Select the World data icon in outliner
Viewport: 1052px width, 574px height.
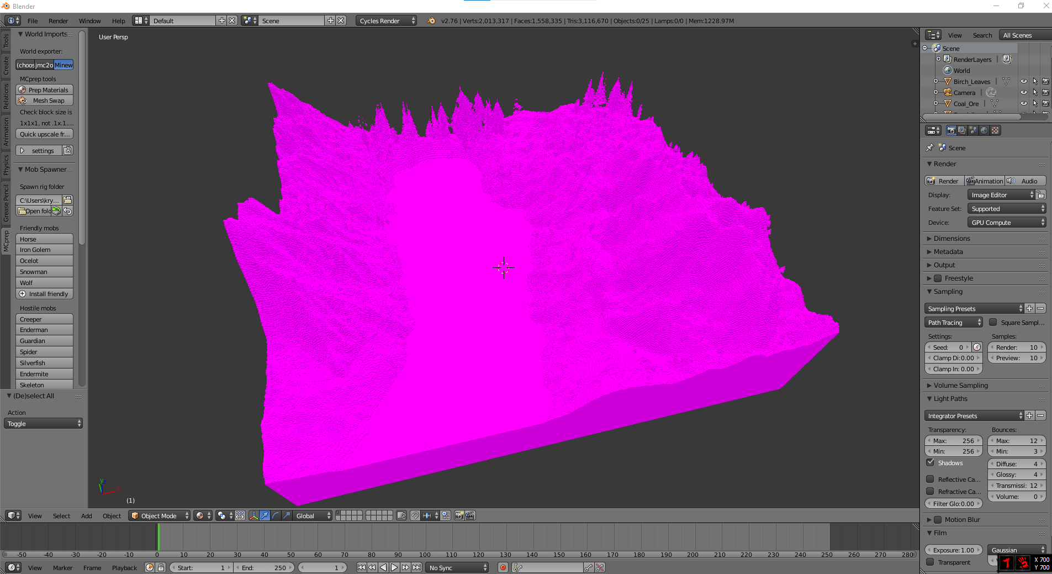(x=948, y=71)
